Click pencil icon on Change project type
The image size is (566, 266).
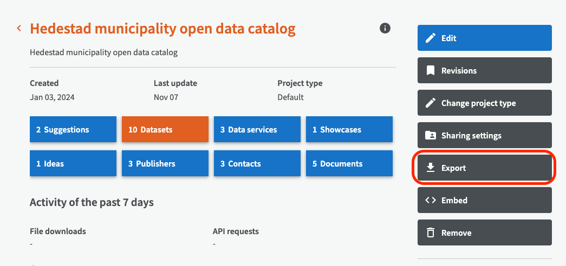(x=431, y=103)
